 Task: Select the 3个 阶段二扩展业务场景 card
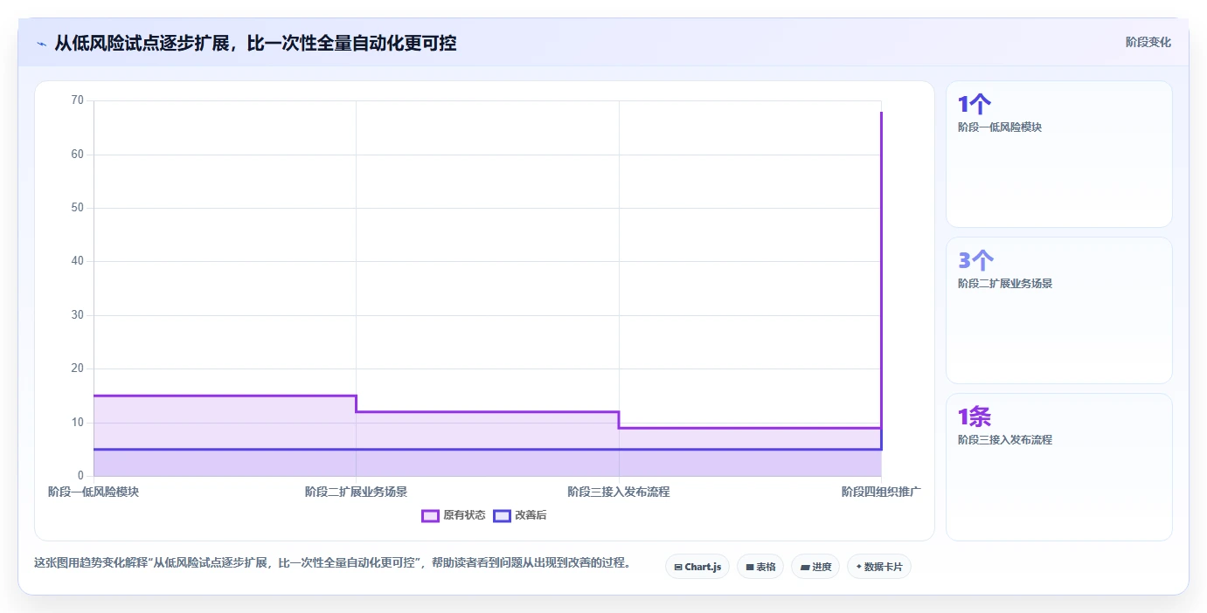pos(1058,310)
